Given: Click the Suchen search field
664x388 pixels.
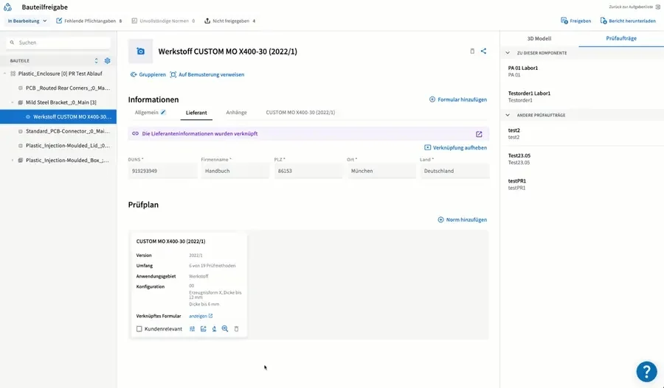Looking at the screenshot, I should (x=58, y=43).
